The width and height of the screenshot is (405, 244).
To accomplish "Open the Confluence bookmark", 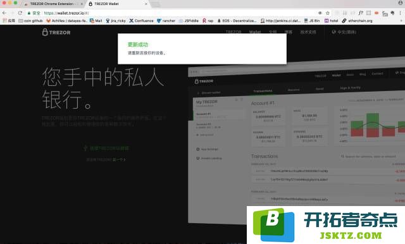I will click(x=141, y=21).
